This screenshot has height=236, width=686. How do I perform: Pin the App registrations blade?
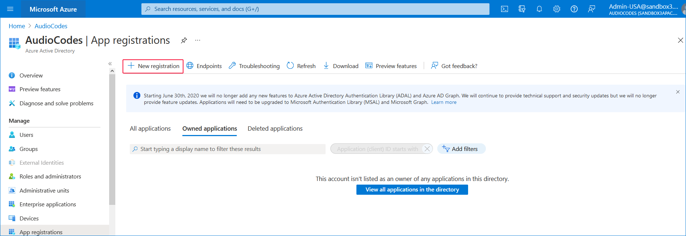[x=184, y=40]
